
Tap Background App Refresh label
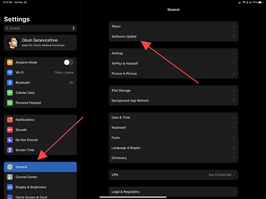pyautogui.click(x=130, y=101)
